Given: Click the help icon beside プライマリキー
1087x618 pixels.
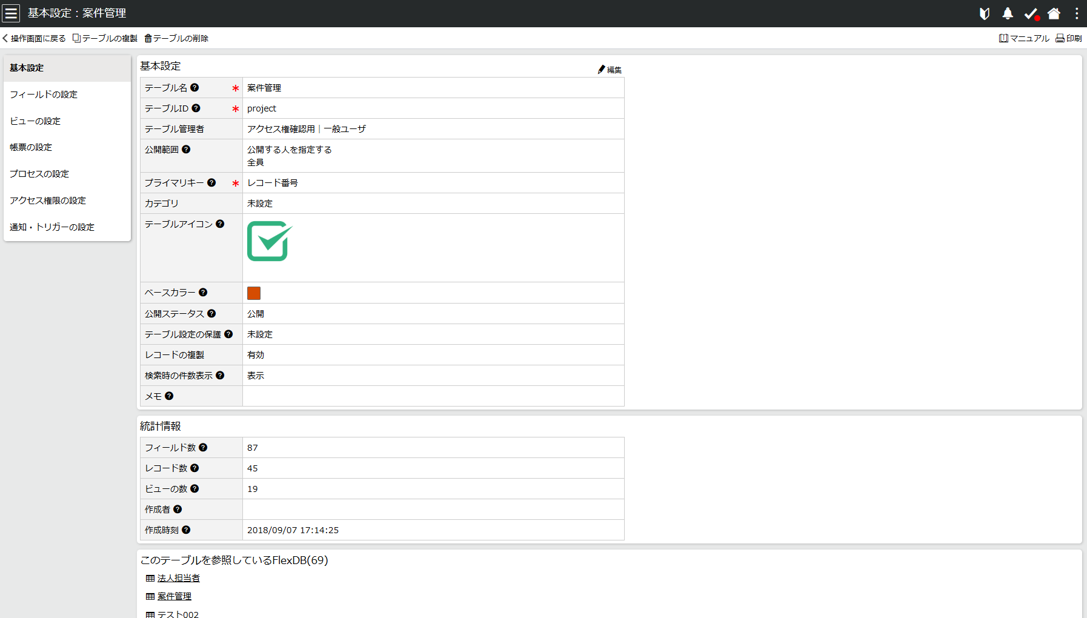Looking at the screenshot, I should [x=211, y=182].
